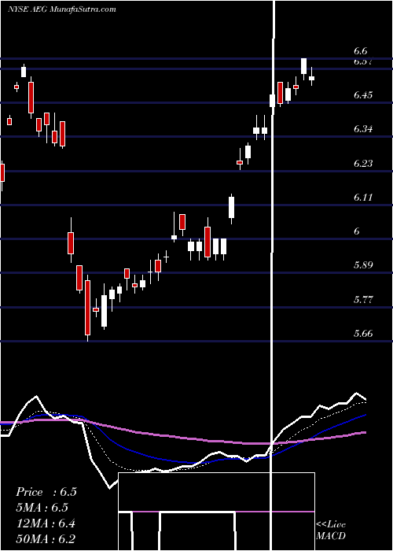Click the 5.66 price axis label
393x551 pixels.
(x=363, y=334)
